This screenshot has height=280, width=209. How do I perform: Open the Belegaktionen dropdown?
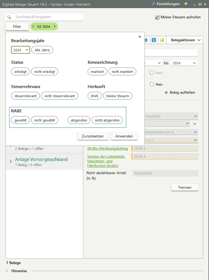pos(185,40)
